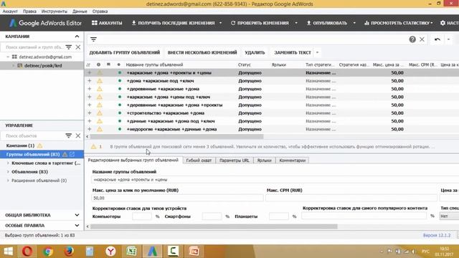This screenshot has height=258, width=459.
Task: Click Check changes toolbar button
Action: 260,23
